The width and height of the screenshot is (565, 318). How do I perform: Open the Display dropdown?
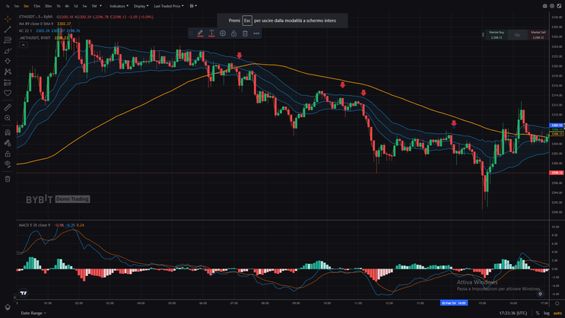pyautogui.click(x=141, y=6)
